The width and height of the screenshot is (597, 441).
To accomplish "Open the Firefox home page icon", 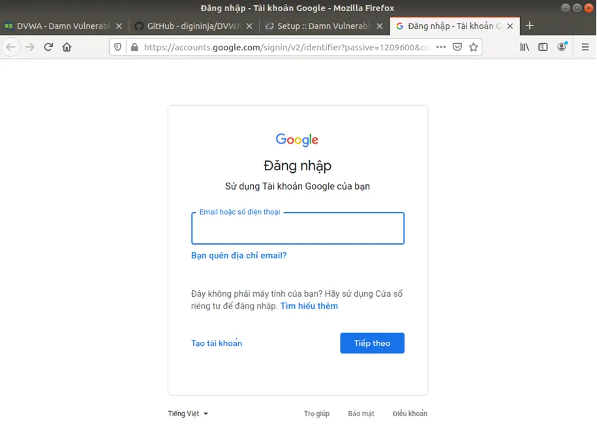I will click(x=67, y=47).
